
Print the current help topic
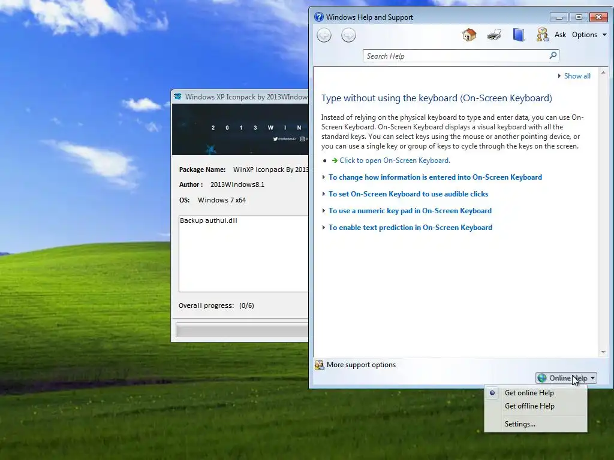click(494, 35)
